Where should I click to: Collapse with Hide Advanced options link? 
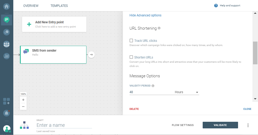coord(145,15)
